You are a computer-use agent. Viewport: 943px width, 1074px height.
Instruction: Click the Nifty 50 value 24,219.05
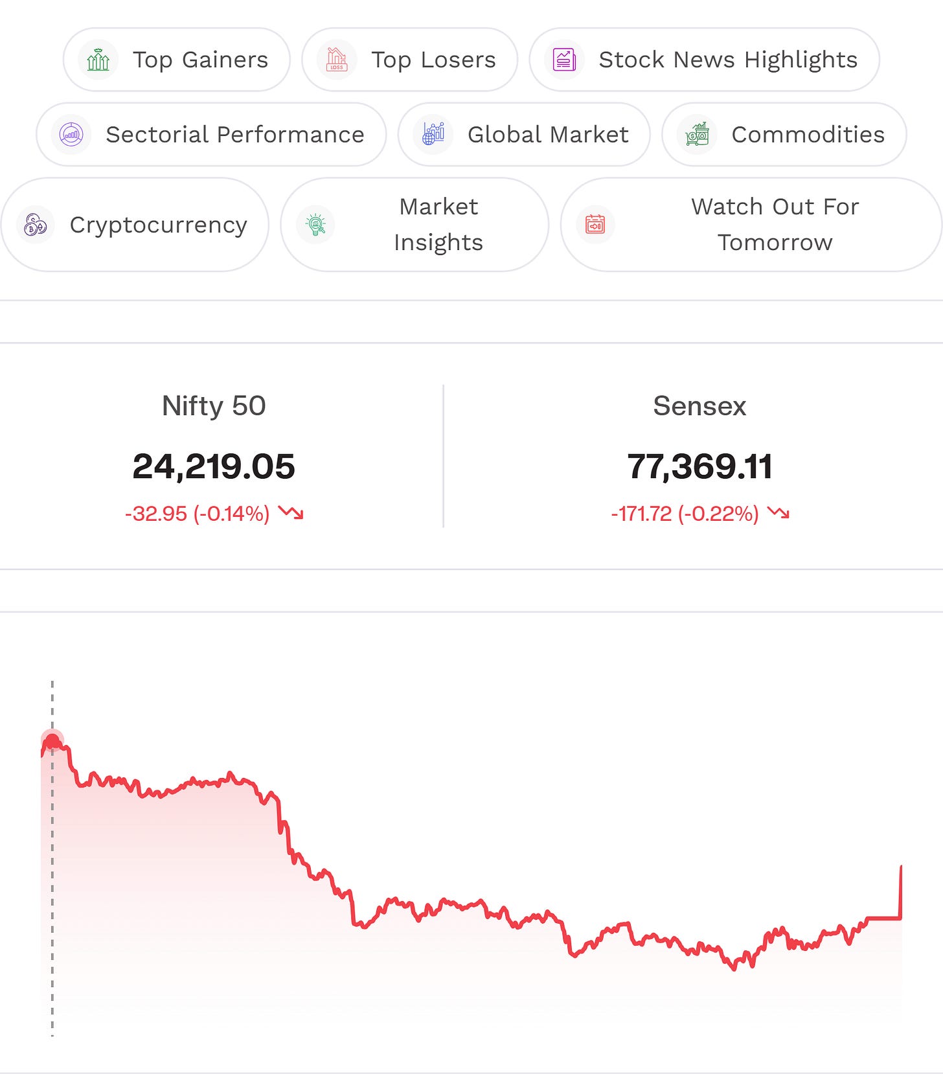point(214,466)
